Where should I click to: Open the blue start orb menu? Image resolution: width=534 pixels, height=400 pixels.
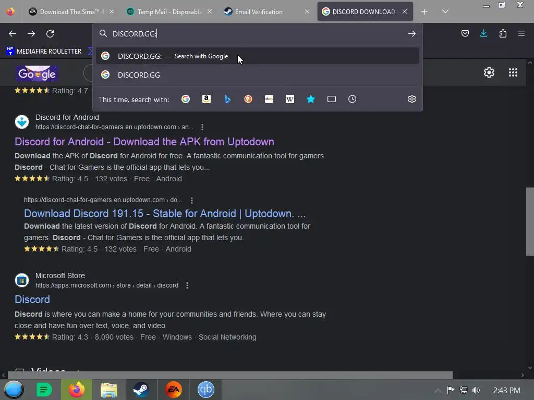coord(13,390)
